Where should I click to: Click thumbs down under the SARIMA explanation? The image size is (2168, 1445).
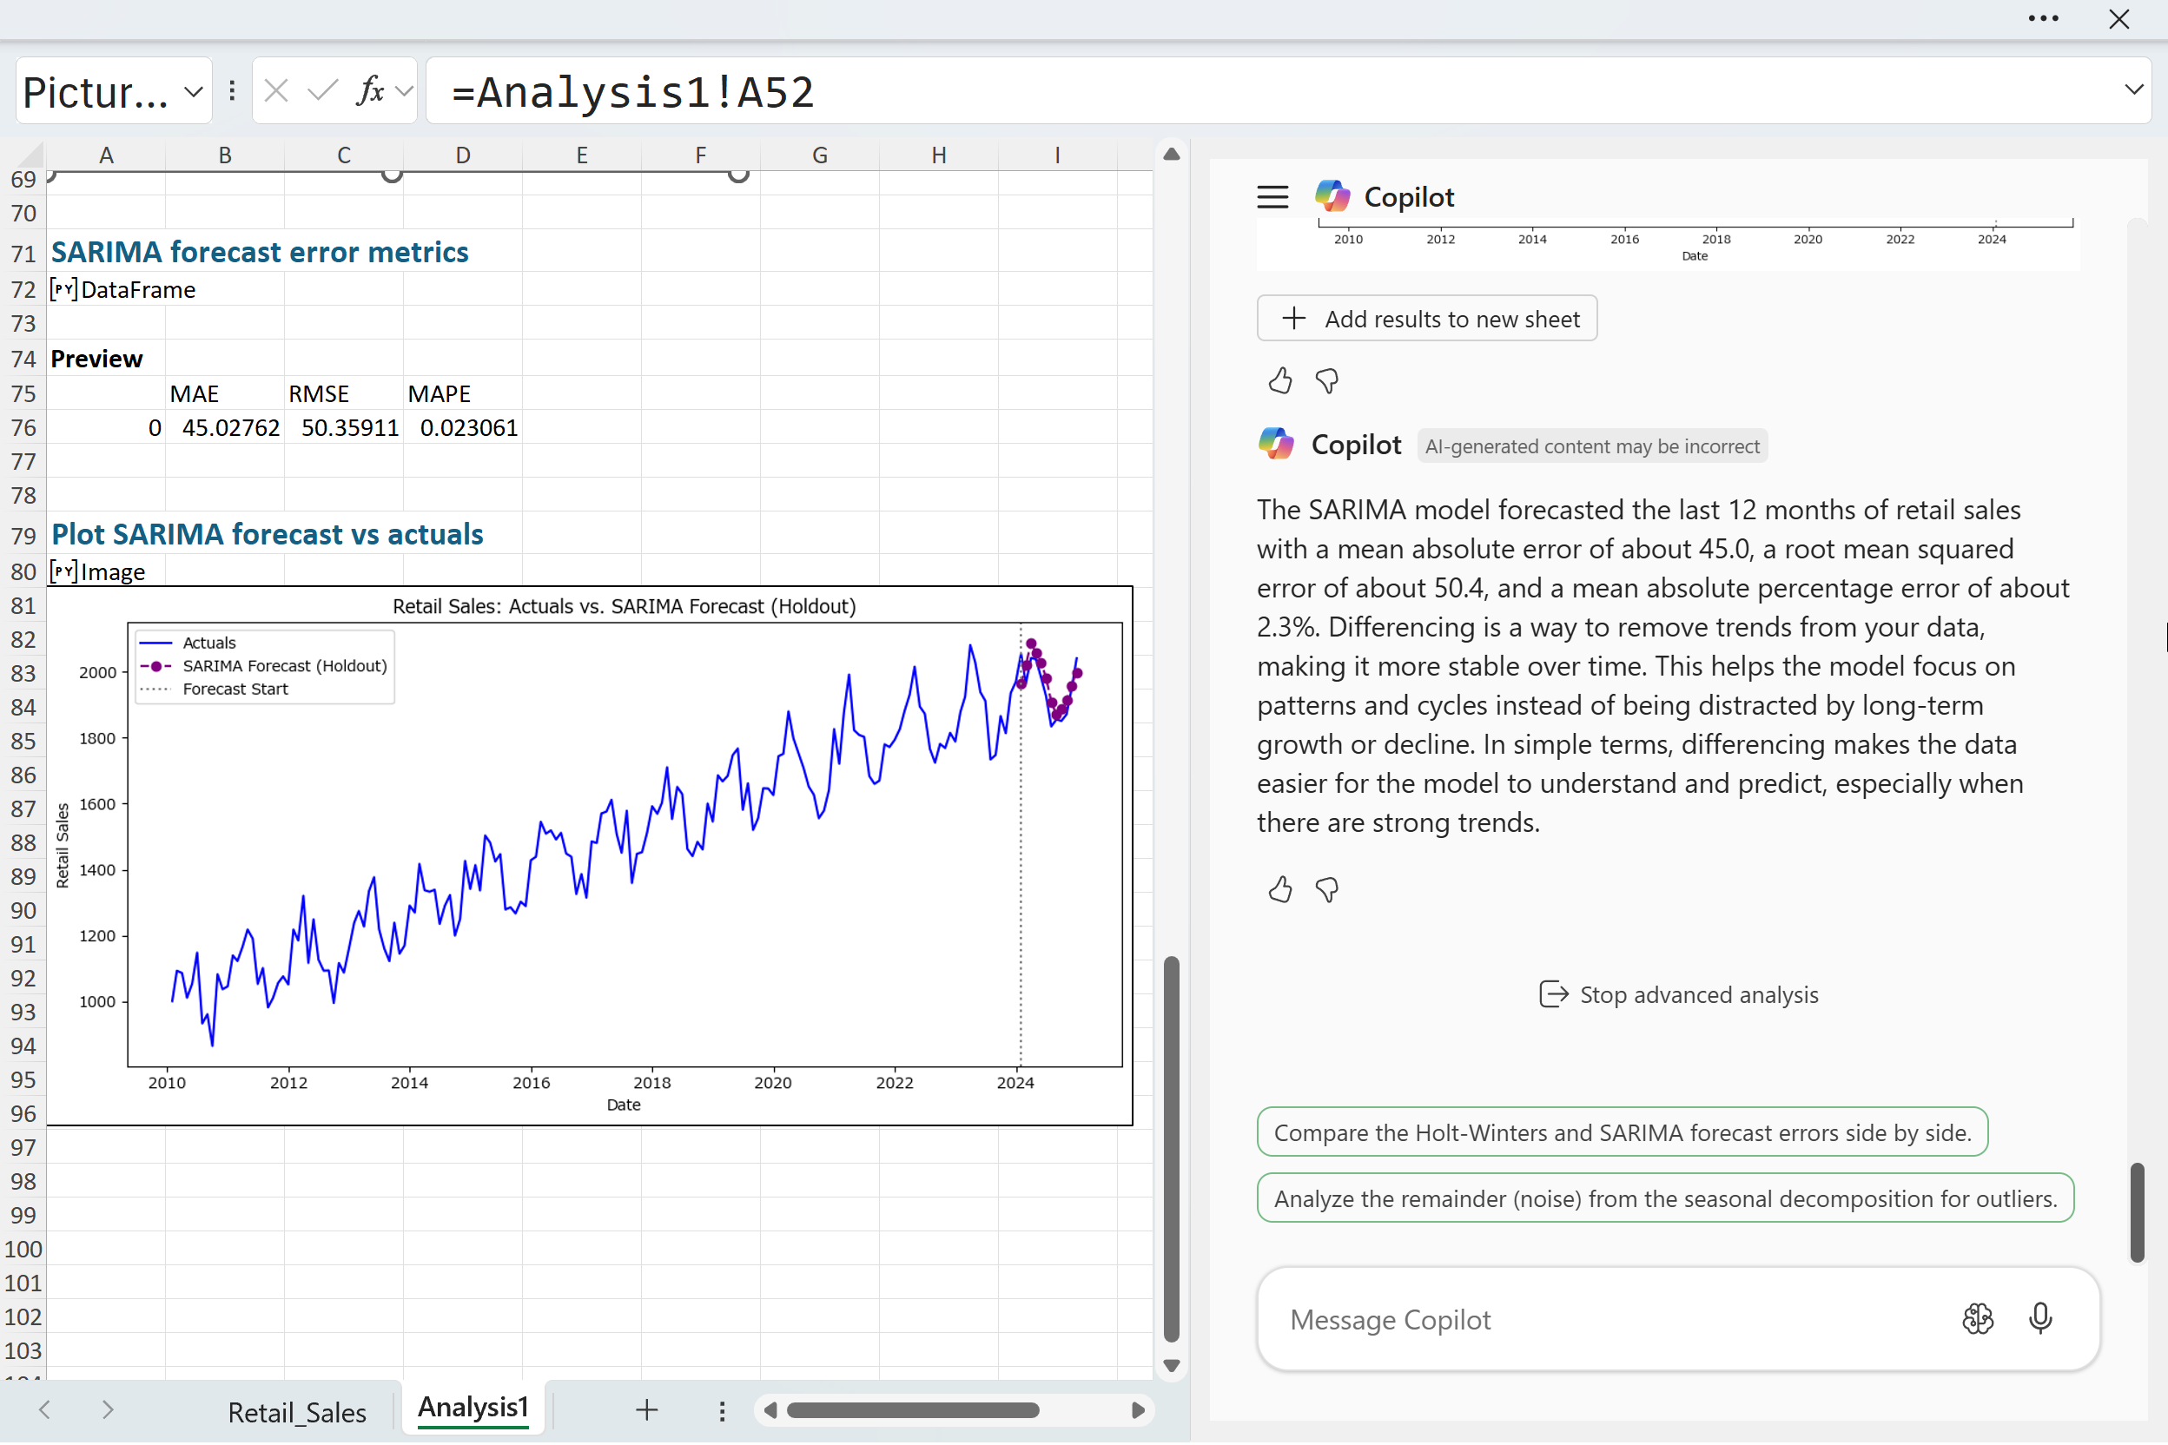pos(1326,889)
